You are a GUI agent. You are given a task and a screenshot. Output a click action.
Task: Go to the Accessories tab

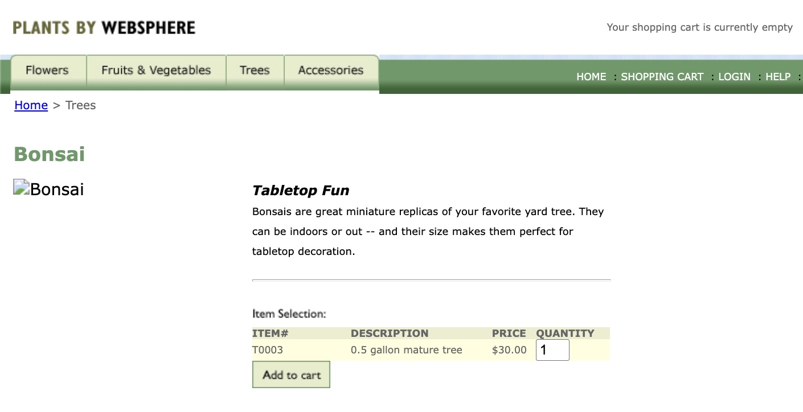[x=330, y=71]
